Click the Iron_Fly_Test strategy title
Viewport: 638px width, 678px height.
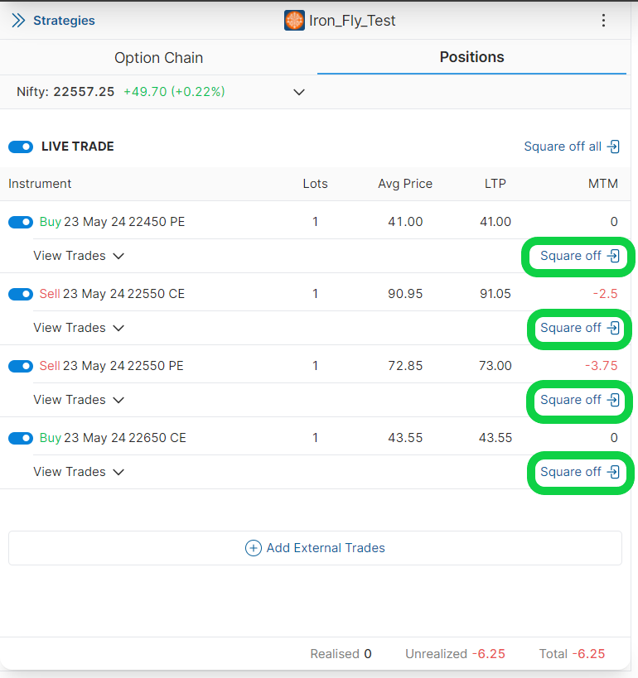tap(352, 21)
